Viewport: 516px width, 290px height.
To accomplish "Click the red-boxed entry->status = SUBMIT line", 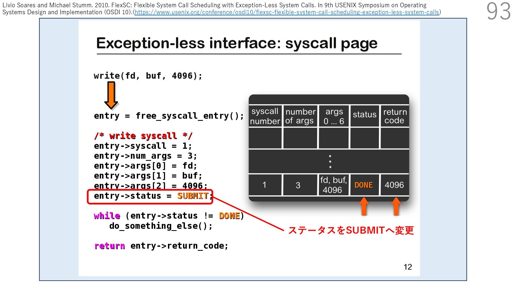I will click(x=150, y=196).
